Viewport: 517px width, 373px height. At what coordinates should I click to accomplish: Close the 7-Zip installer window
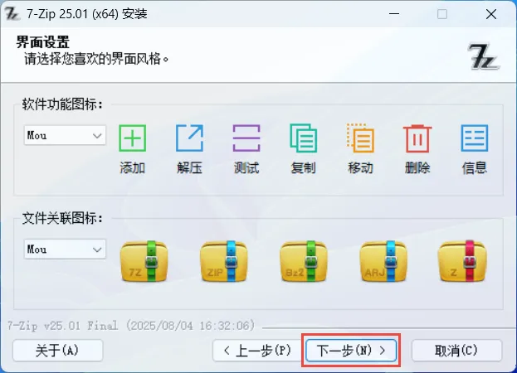click(491, 14)
